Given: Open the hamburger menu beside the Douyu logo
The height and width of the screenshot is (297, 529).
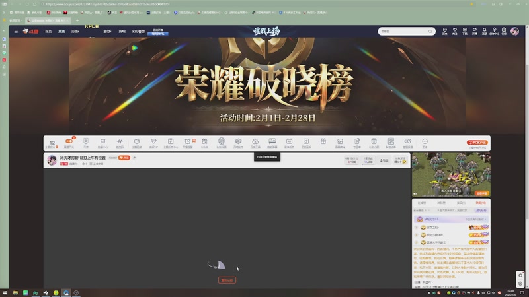Looking at the screenshot, I should (x=16, y=31).
